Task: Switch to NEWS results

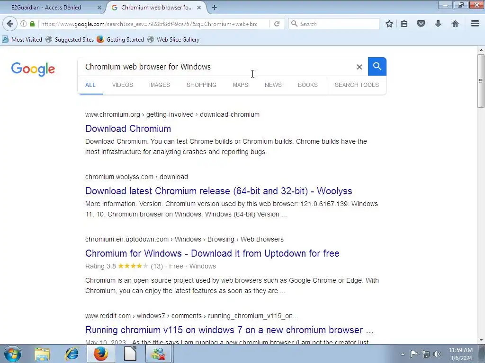Action: click(x=273, y=85)
